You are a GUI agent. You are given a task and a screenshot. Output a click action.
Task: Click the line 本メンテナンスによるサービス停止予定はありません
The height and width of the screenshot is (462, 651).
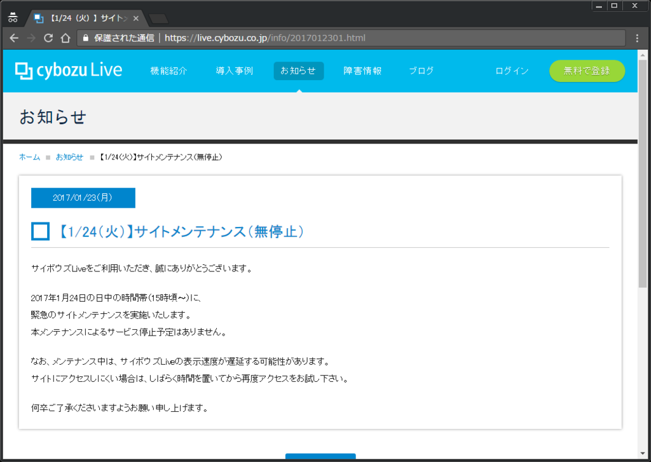pos(128,332)
